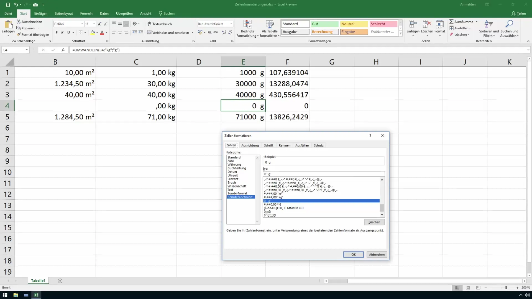532x299 pixels.
Task: Open the font size dropdown
Action: pos(94,24)
